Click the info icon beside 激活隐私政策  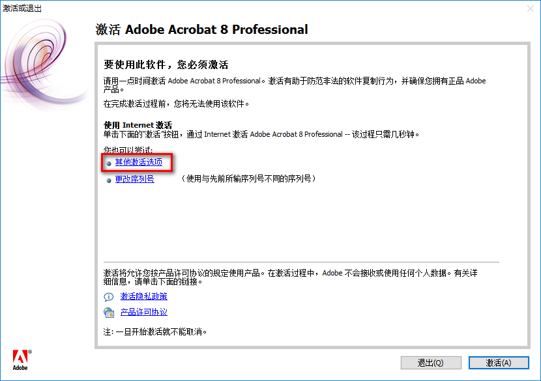point(109,296)
